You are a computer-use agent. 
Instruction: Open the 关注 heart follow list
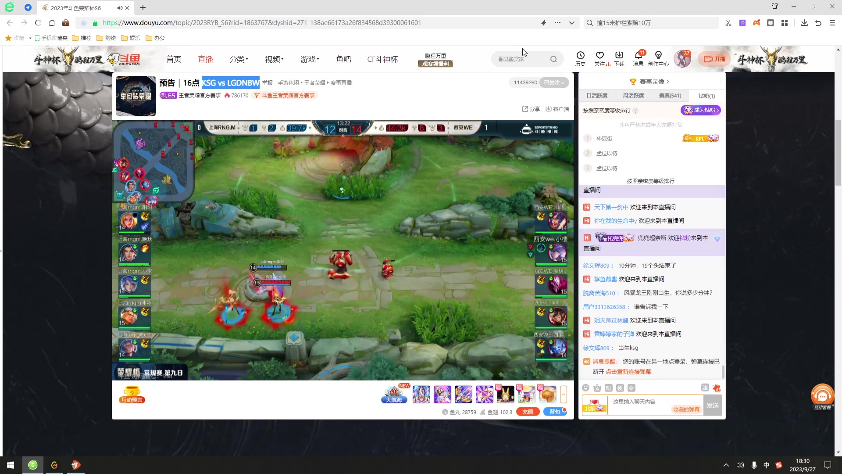pyautogui.click(x=600, y=58)
